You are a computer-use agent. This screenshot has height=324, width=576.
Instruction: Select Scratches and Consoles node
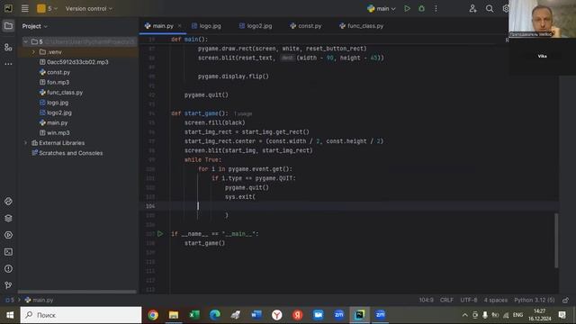click(x=70, y=153)
